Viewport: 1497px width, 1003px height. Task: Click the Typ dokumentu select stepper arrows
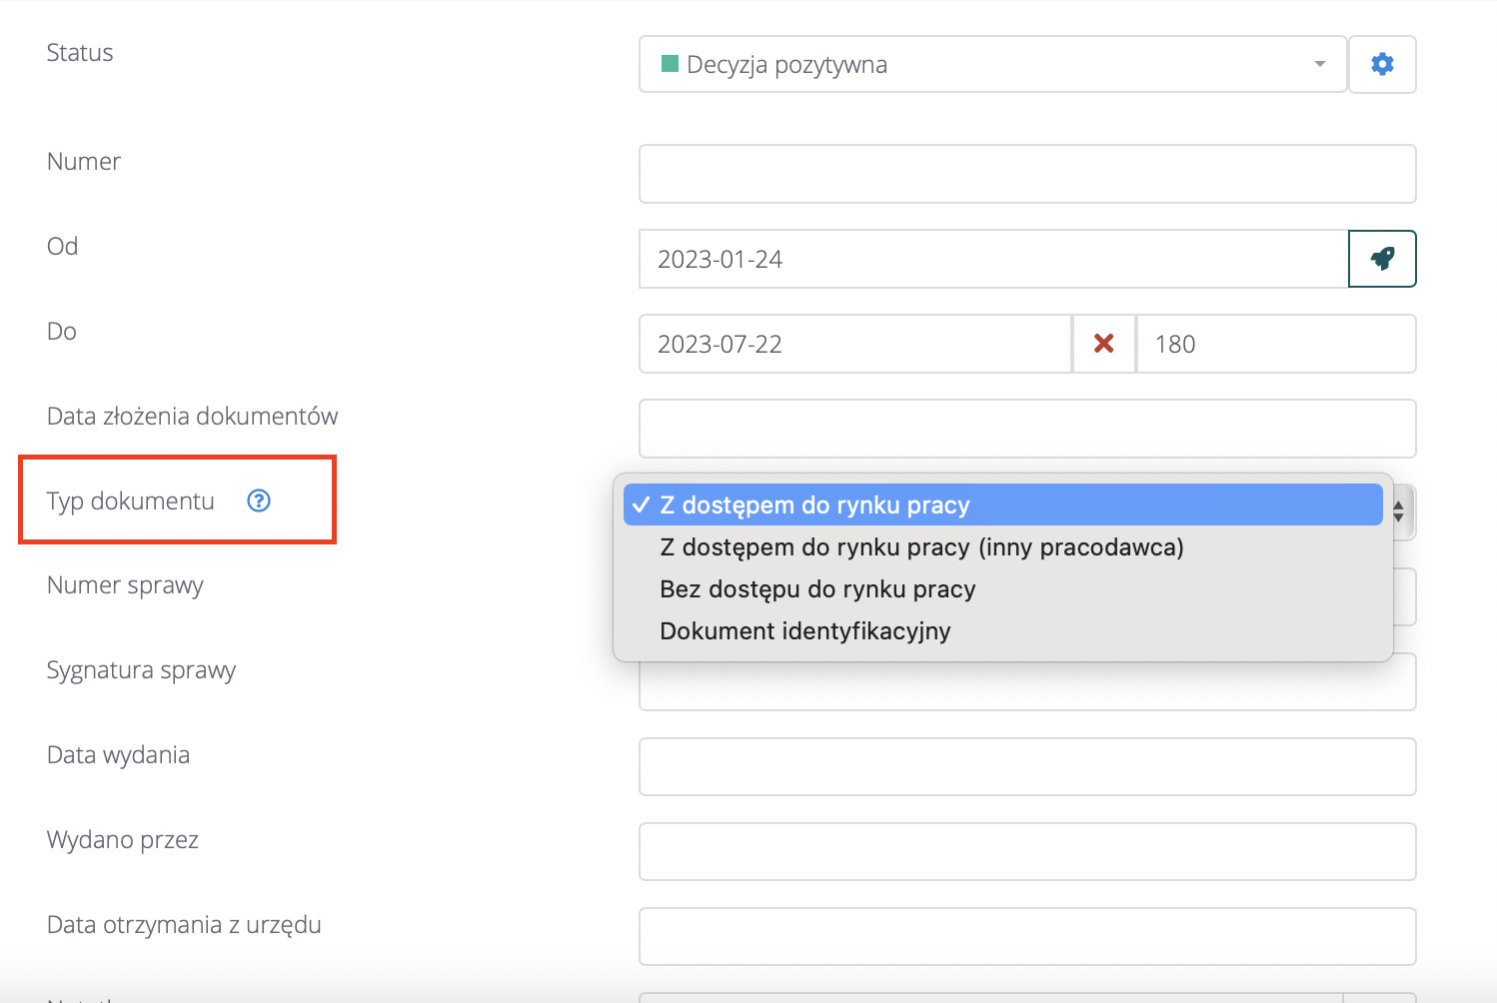[1399, 511]
